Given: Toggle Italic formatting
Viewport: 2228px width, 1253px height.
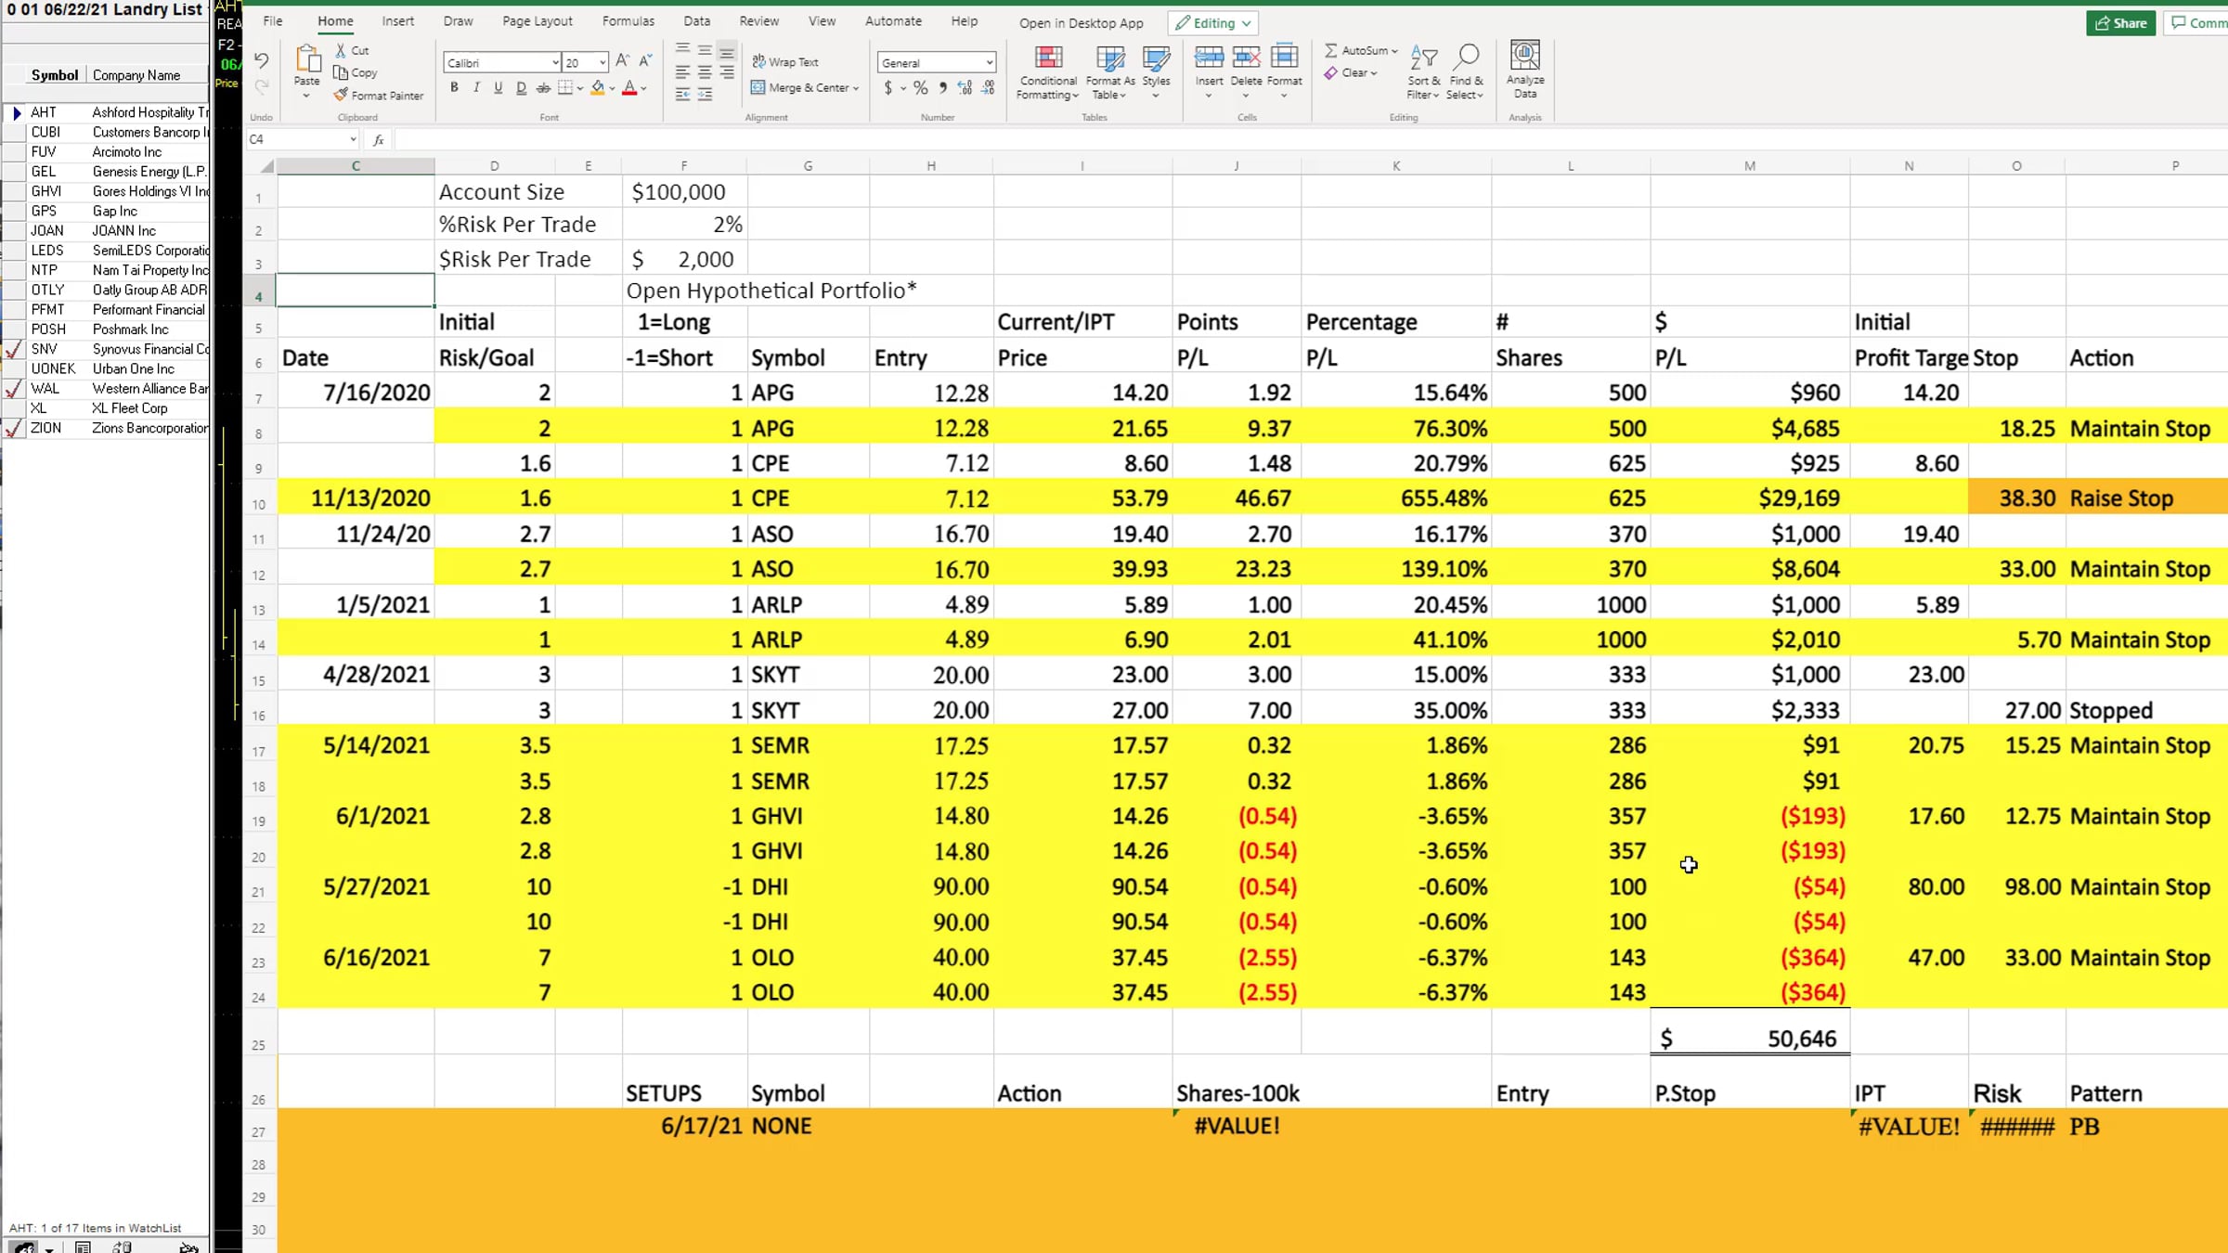Looking at the screenshot, I should point(476,87).
